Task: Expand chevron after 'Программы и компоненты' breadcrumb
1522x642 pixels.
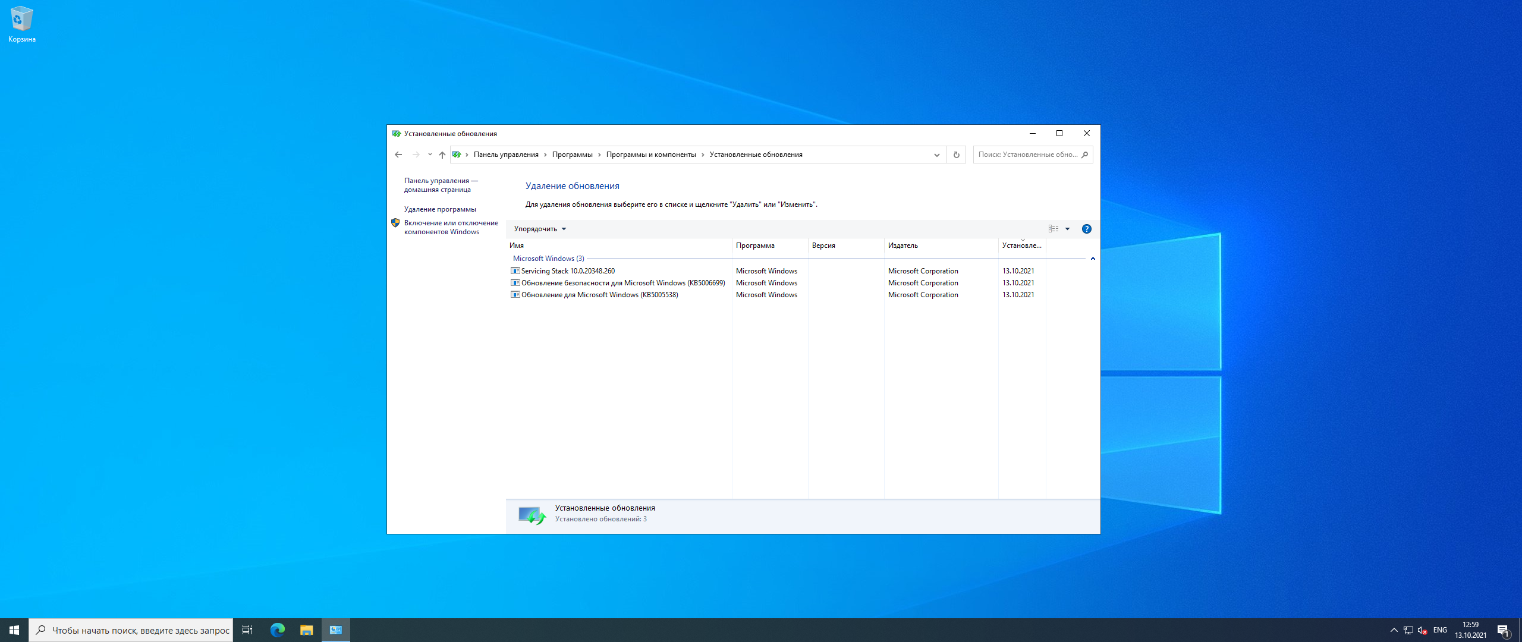Action: click(x=703, y=155)
